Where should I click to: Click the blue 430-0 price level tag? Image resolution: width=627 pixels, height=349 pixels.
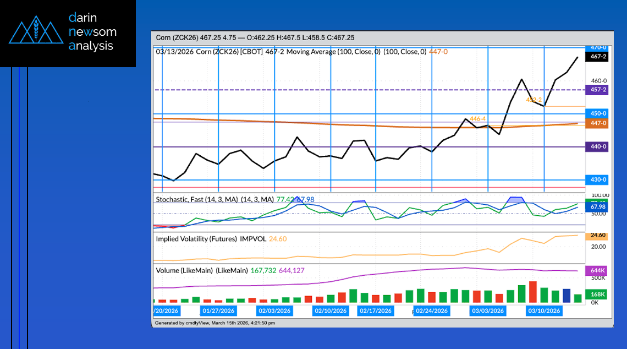(x=598, y=179)
